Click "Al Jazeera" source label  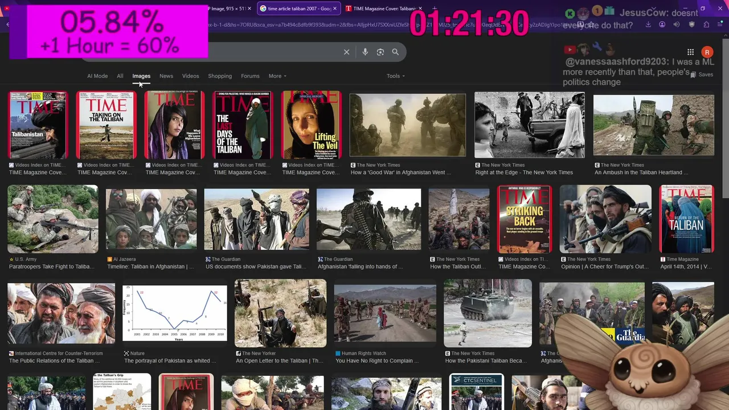[x=125, y=259]
